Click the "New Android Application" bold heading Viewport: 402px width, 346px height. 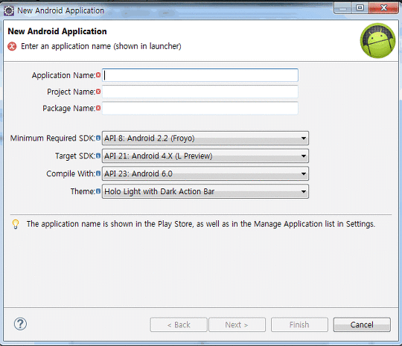pyautogui.click(x=57, y=31)
